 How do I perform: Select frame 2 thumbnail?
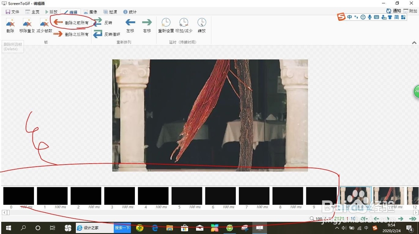pos(86,196)
